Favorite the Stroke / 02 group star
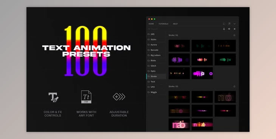The height and width of the screenshot is (139, 276). [x=234, y=86]
